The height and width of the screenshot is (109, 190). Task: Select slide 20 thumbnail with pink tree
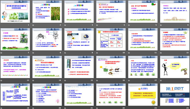[47, 95]
